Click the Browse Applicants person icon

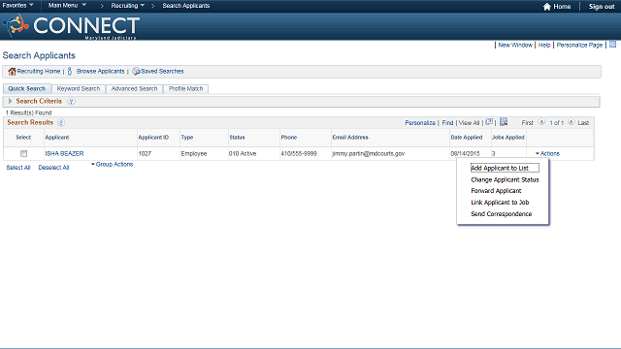(x=70, y=71)
